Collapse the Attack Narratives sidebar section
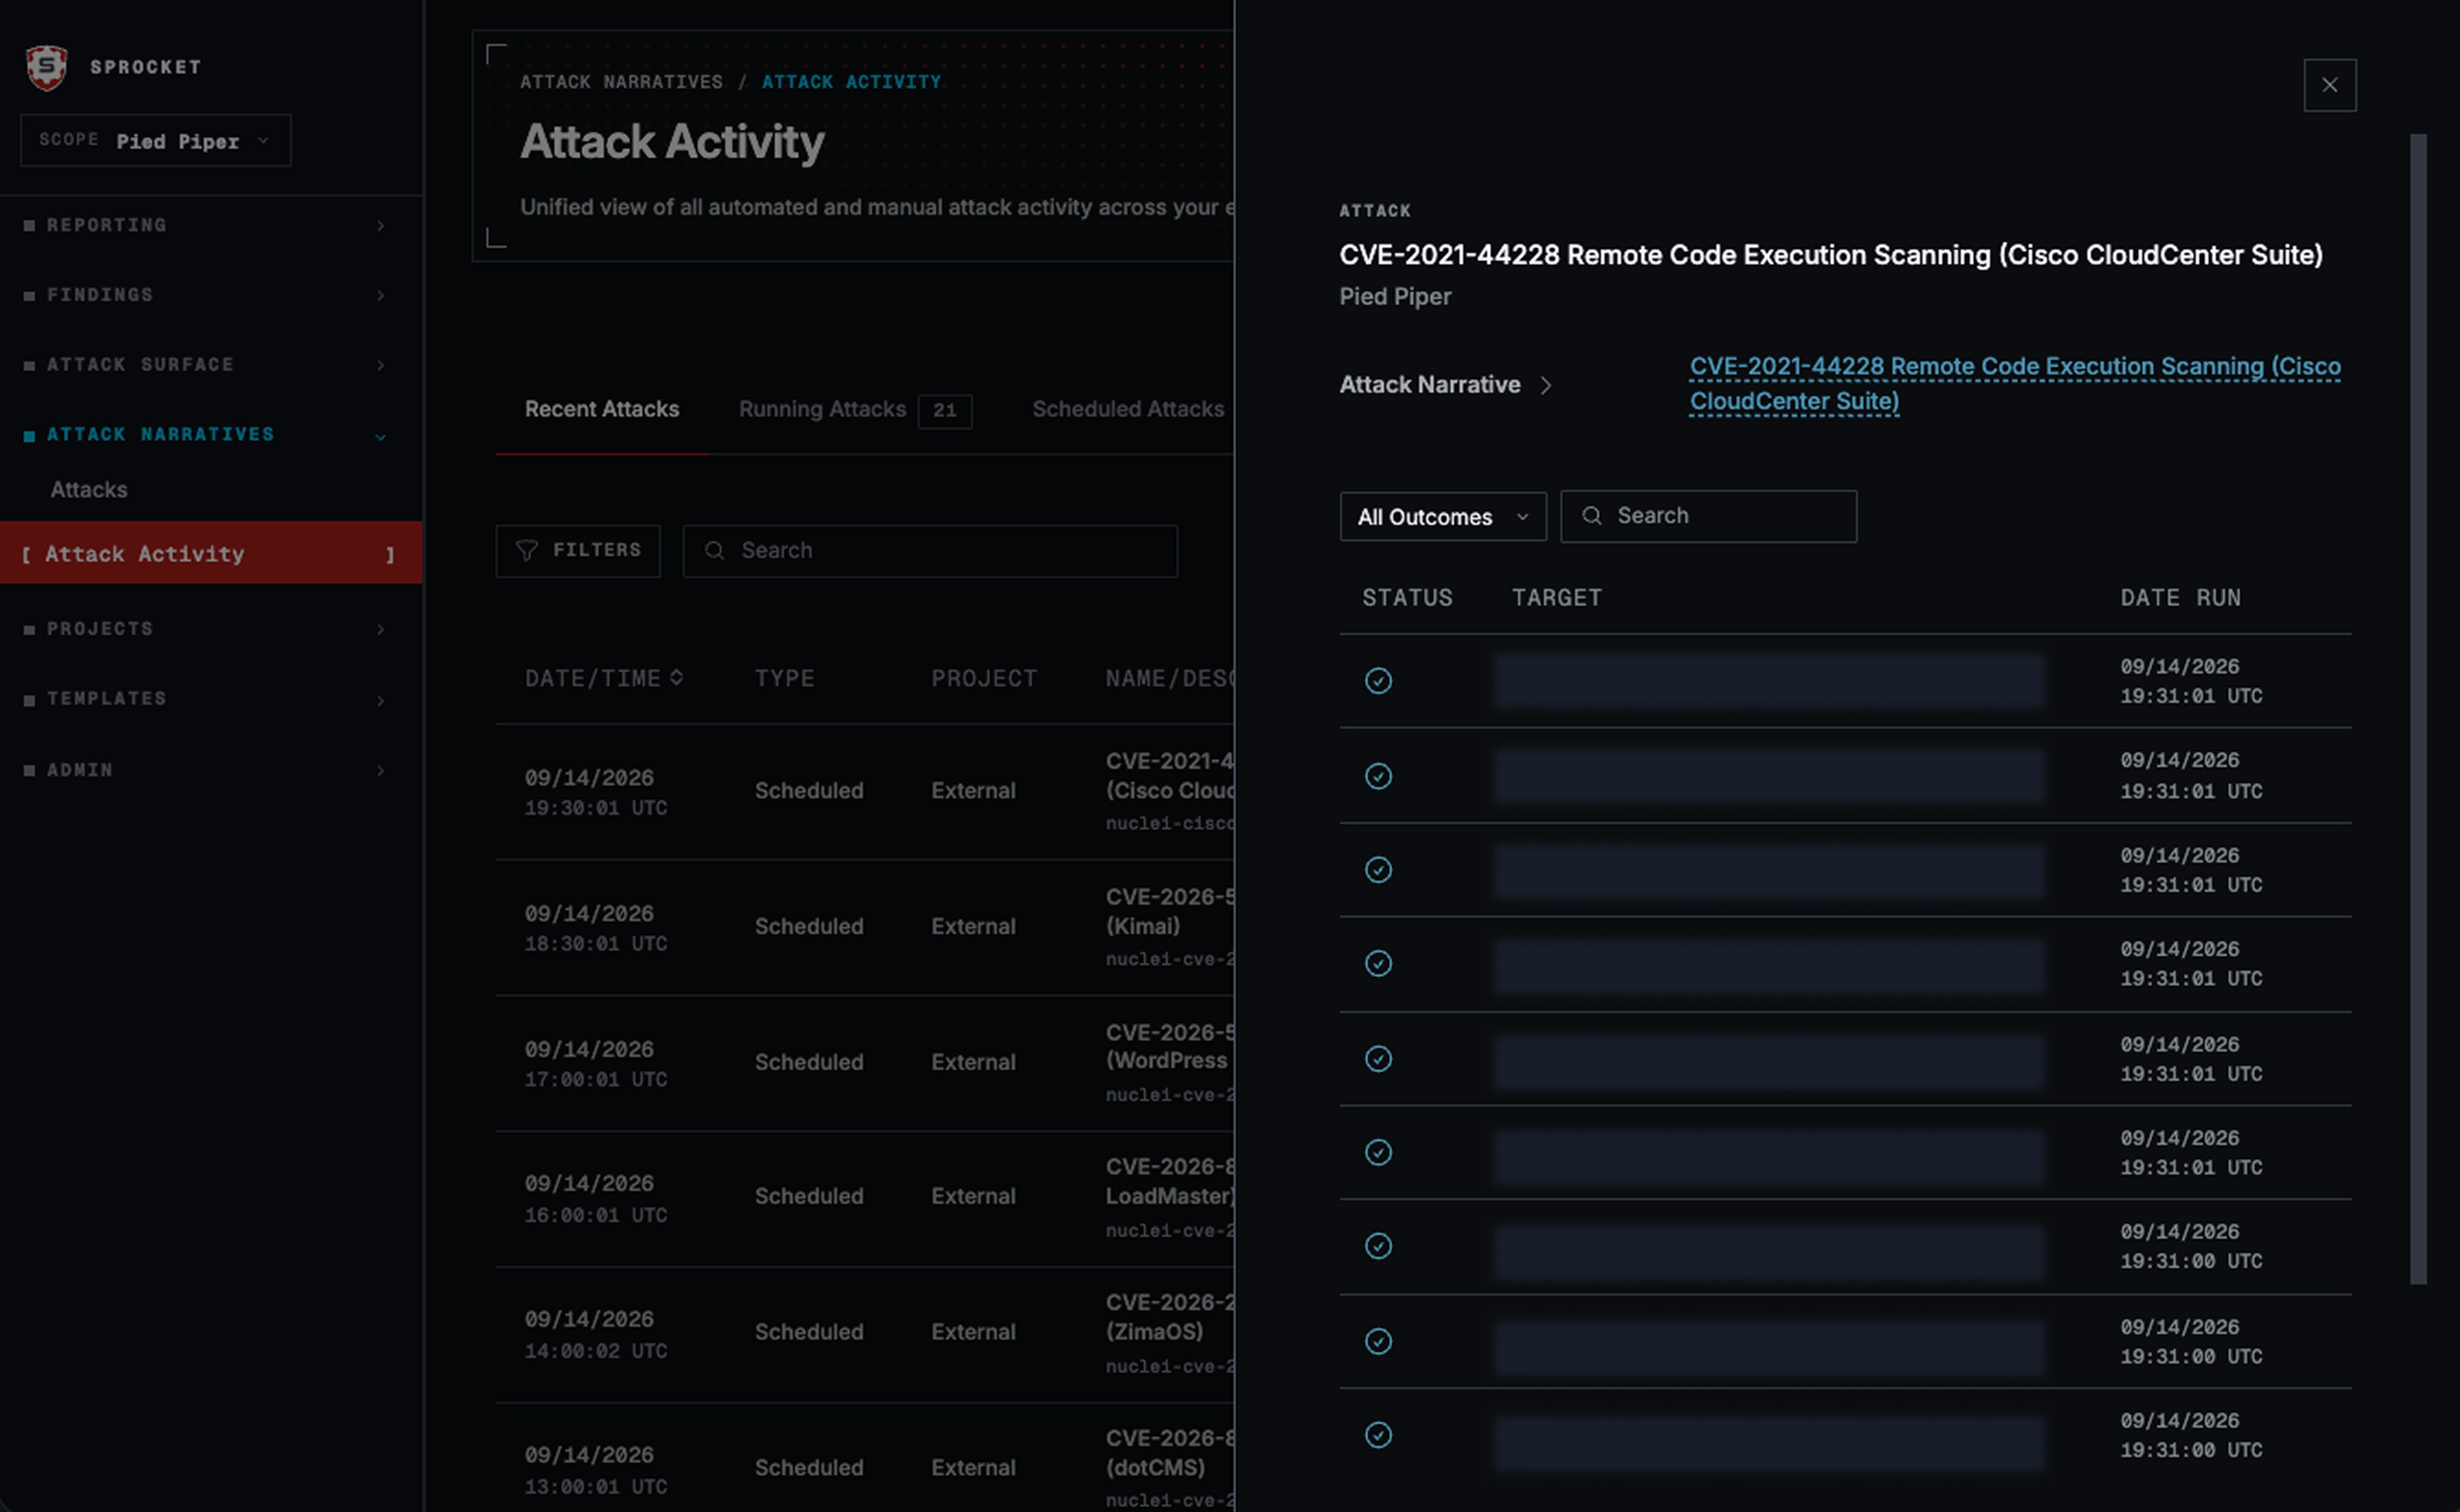2460x1512 pixels. coord(206,435)
